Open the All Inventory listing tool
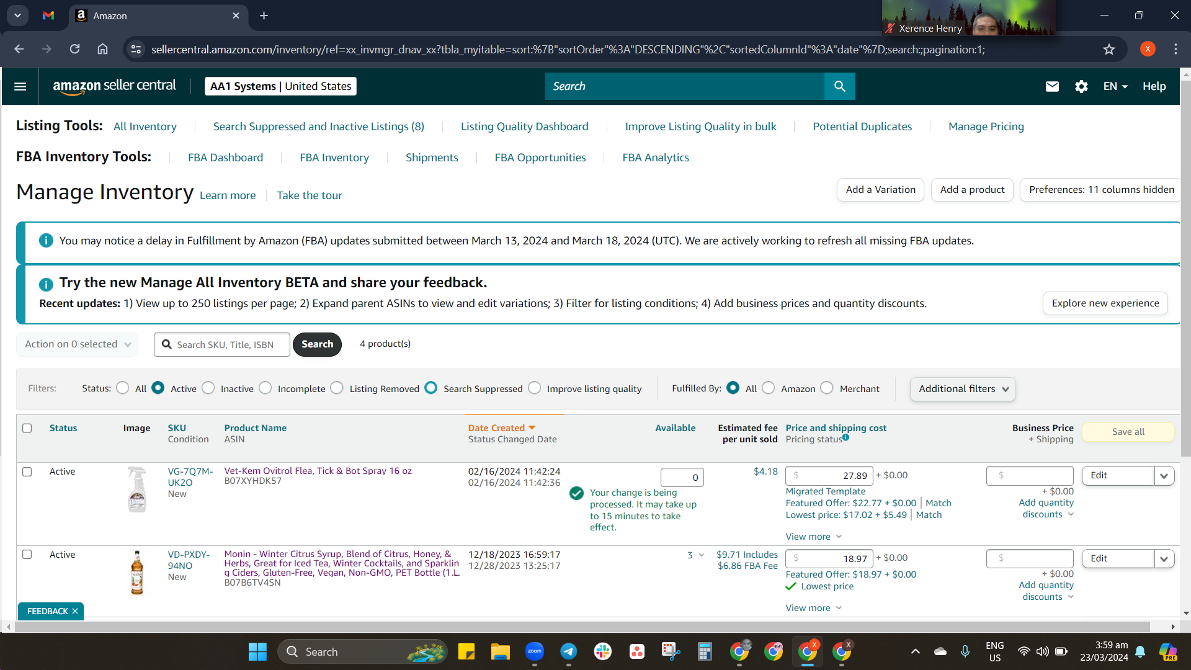 (145, 127)
